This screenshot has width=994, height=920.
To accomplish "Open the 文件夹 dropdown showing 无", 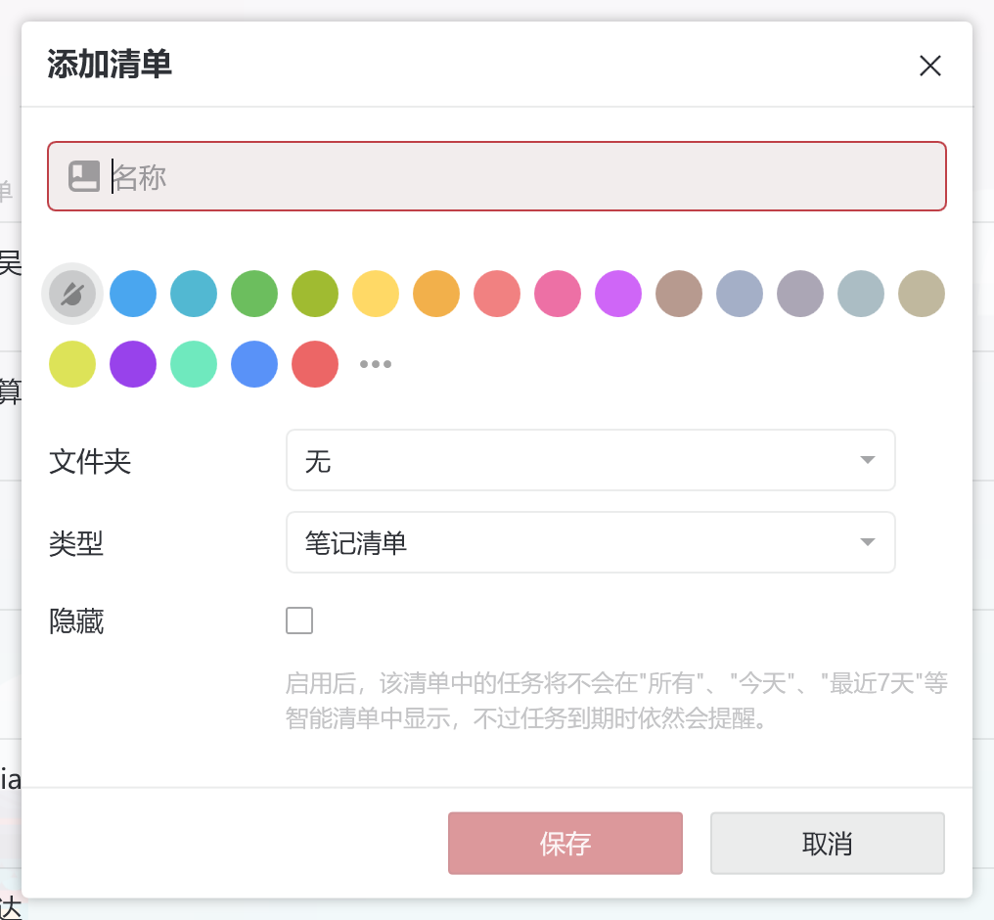I will pos(591,460).
